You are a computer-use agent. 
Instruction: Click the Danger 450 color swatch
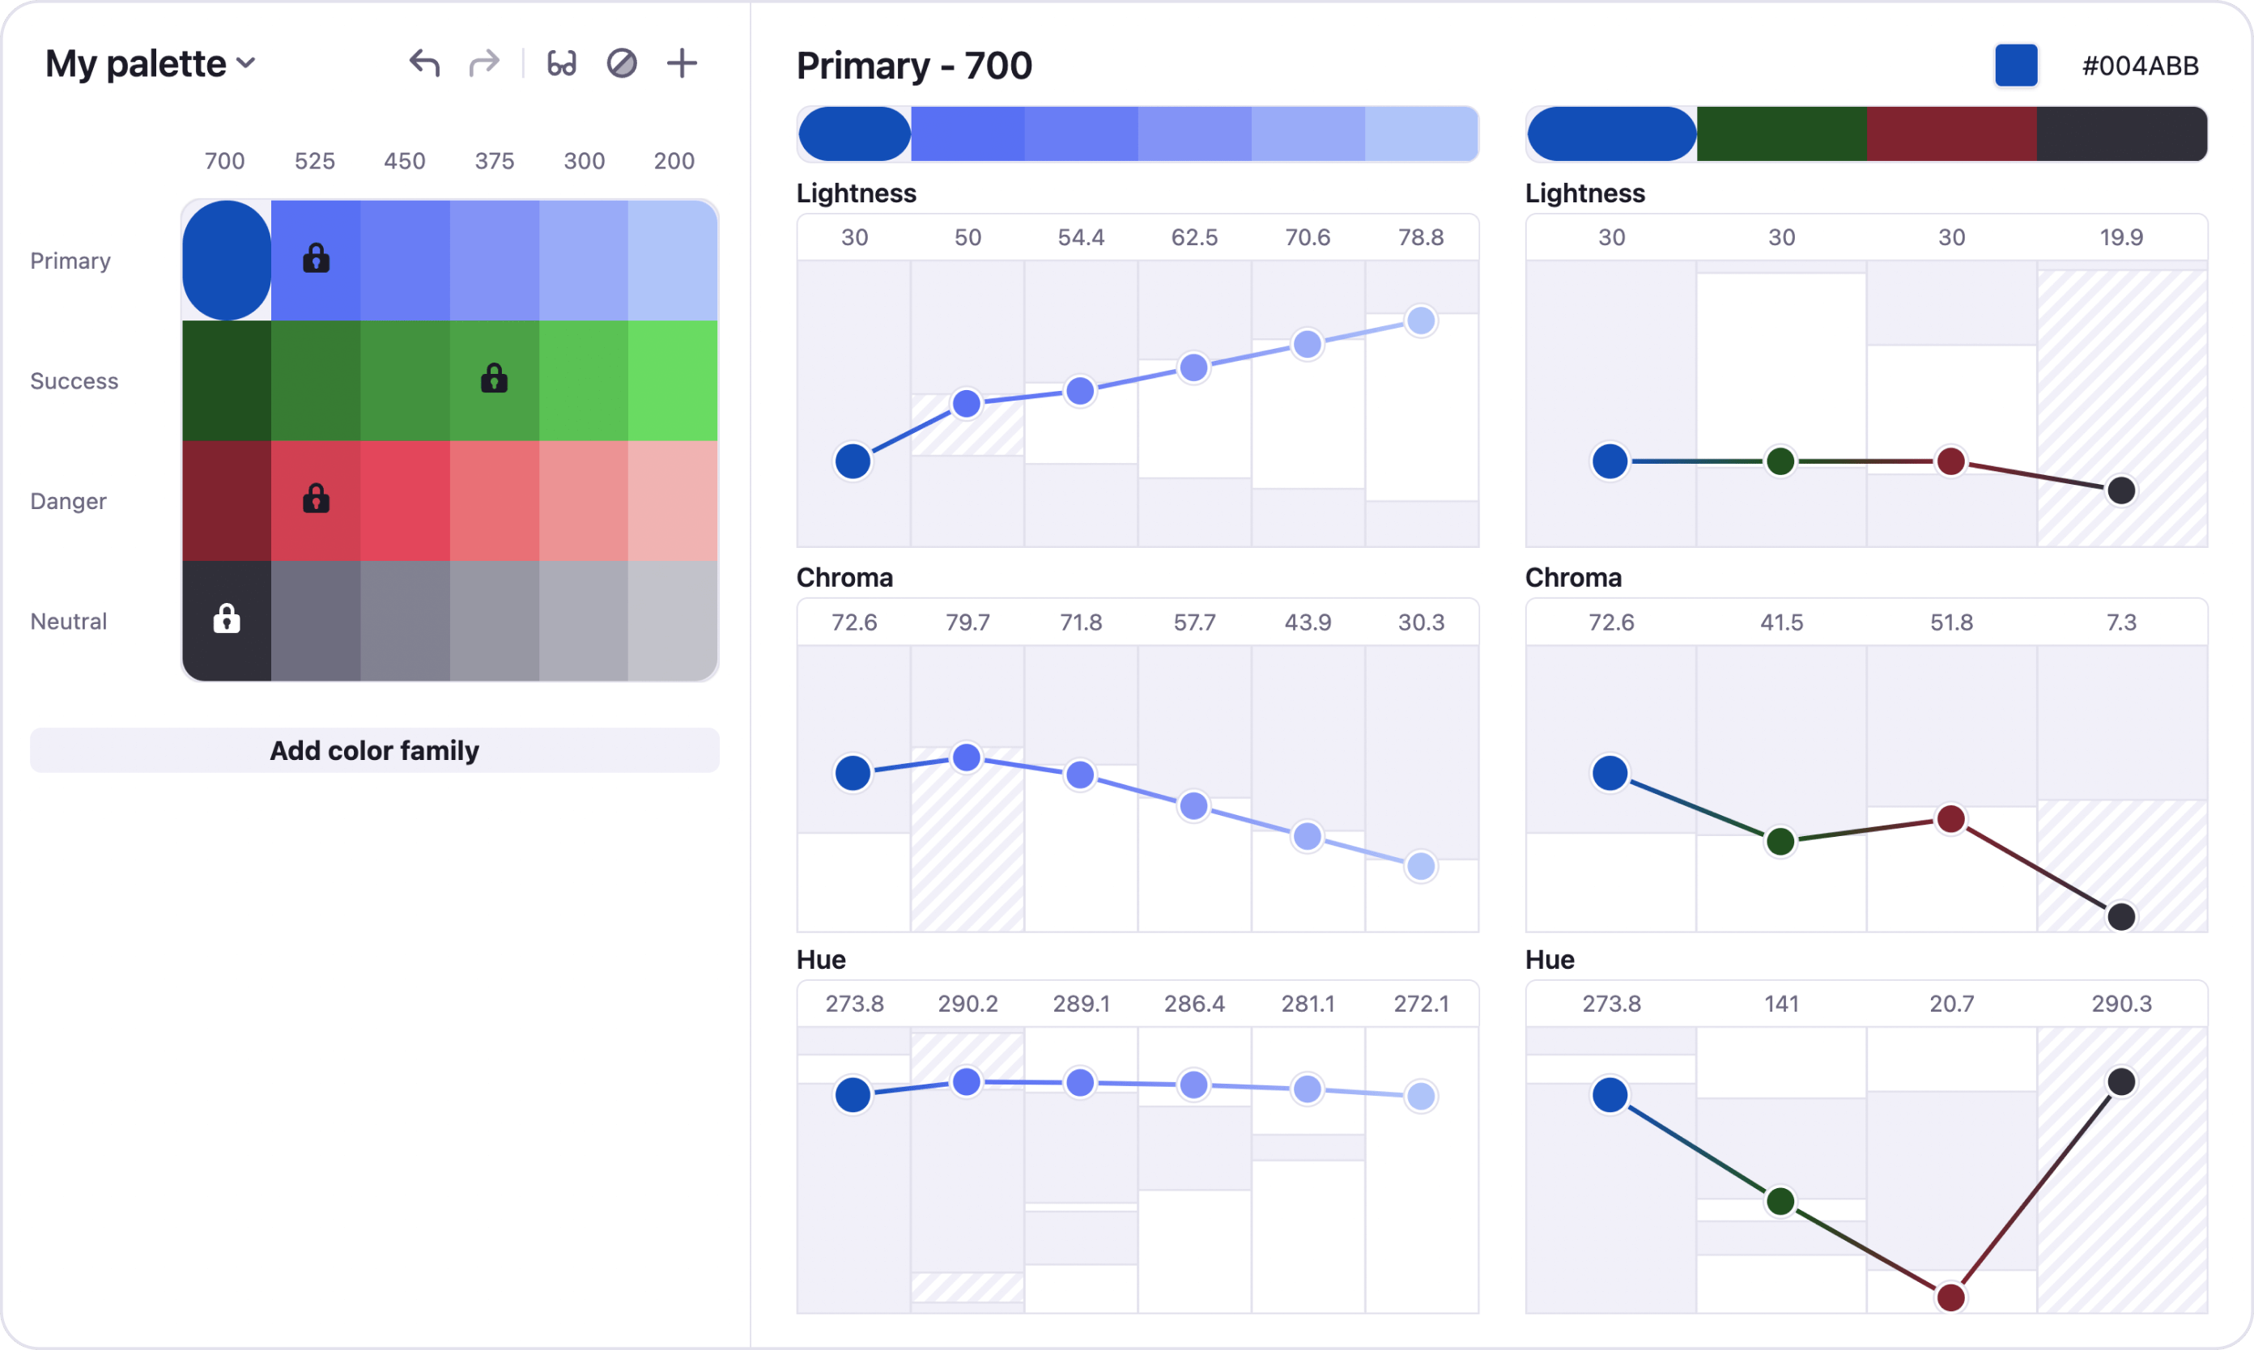click(404, 500)
